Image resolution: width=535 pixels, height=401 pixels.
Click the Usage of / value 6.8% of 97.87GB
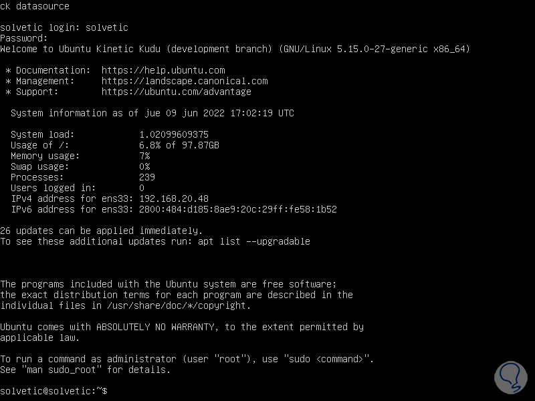[x=179, y=145]
